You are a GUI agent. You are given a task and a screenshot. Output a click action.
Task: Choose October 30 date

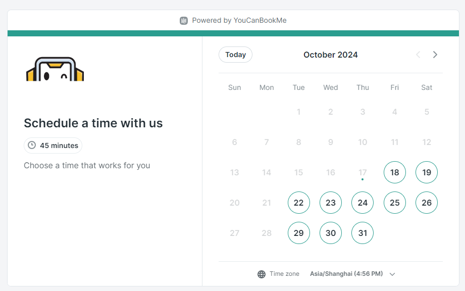[331, 233]
